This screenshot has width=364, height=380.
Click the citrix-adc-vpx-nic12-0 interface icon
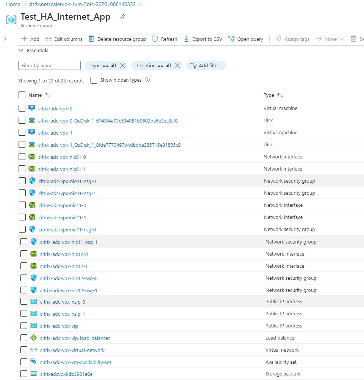(x=34, y=254)
